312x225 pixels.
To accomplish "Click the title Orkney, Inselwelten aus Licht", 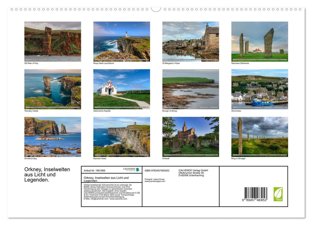I will point(47,175).
